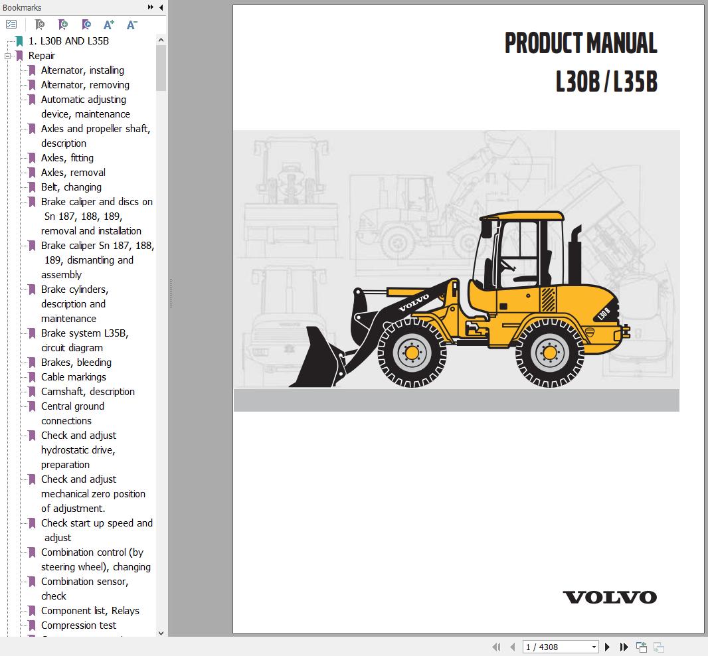Image resolution: width=708 pixels, height=656 pixels.
Task: Expand the Bookmarks panel with double-arrow chevron
Action: (151, 7)
